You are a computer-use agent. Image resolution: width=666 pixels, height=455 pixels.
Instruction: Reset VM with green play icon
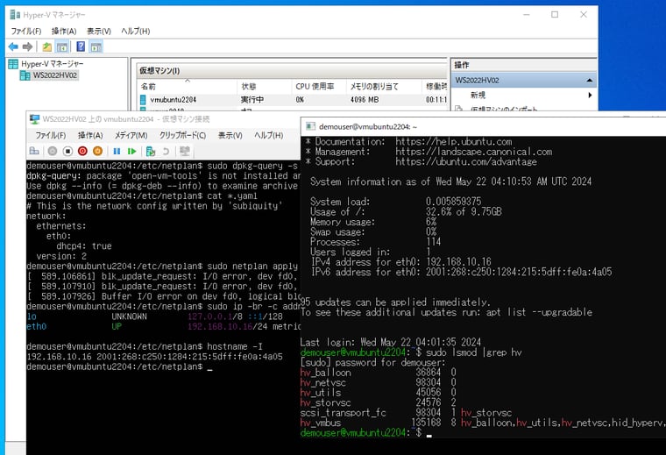tap(132, 151)
